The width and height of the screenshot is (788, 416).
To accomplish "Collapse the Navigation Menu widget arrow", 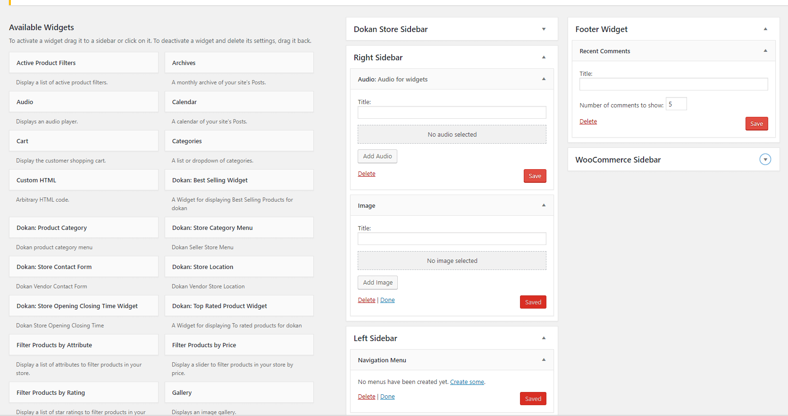I will point(544,360).
